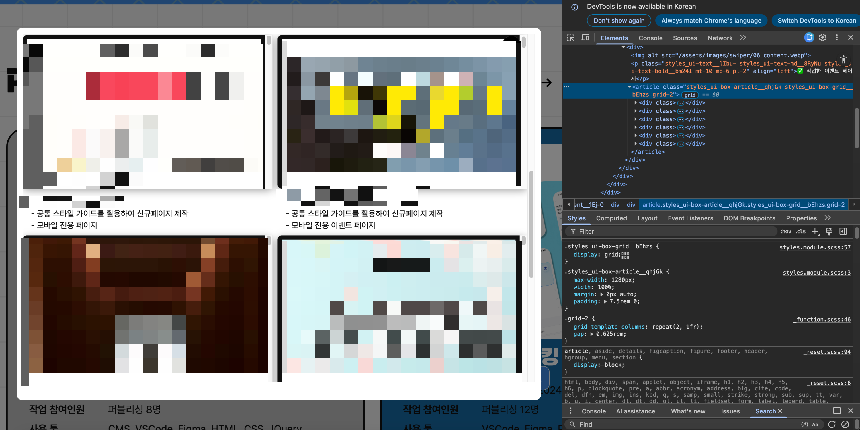Enable regular expression search toggle
Viewport: 860px width, 430px height.
[805, 424]
